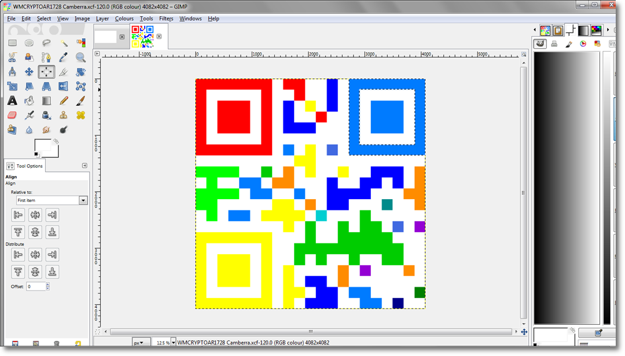Select the Text tool

click(12, 101)
